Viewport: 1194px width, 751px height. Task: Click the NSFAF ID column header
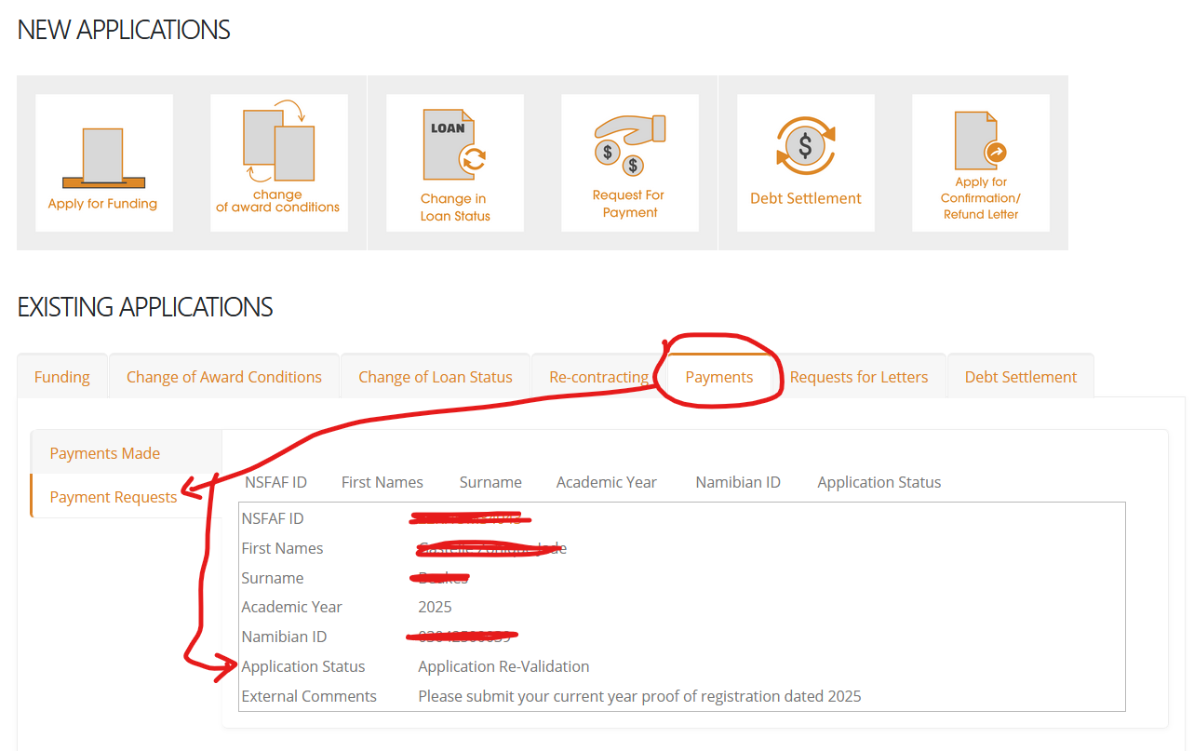coord(275,482)
